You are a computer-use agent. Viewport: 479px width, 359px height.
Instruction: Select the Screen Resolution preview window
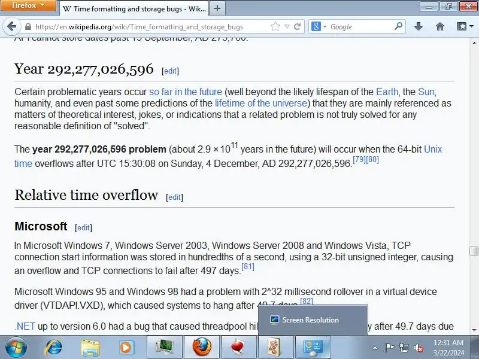pyautogui.click(x=313, y=320)
